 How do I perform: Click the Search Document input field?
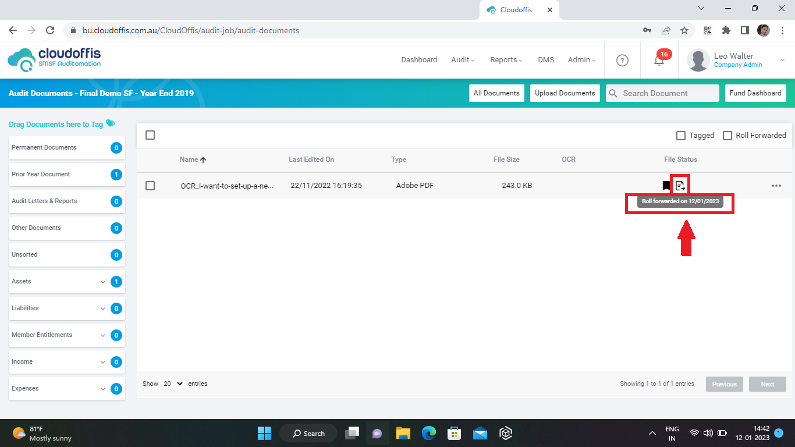click(x=668, y=93)
